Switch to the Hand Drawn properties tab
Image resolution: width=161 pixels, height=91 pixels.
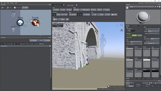tap(42, 44)
